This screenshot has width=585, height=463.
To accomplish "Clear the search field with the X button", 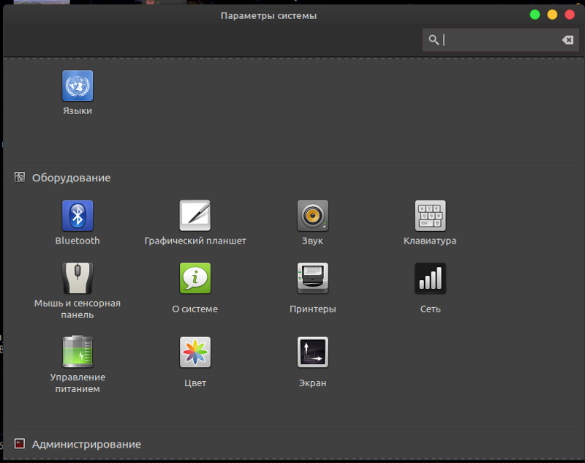I will coord(568,40).
